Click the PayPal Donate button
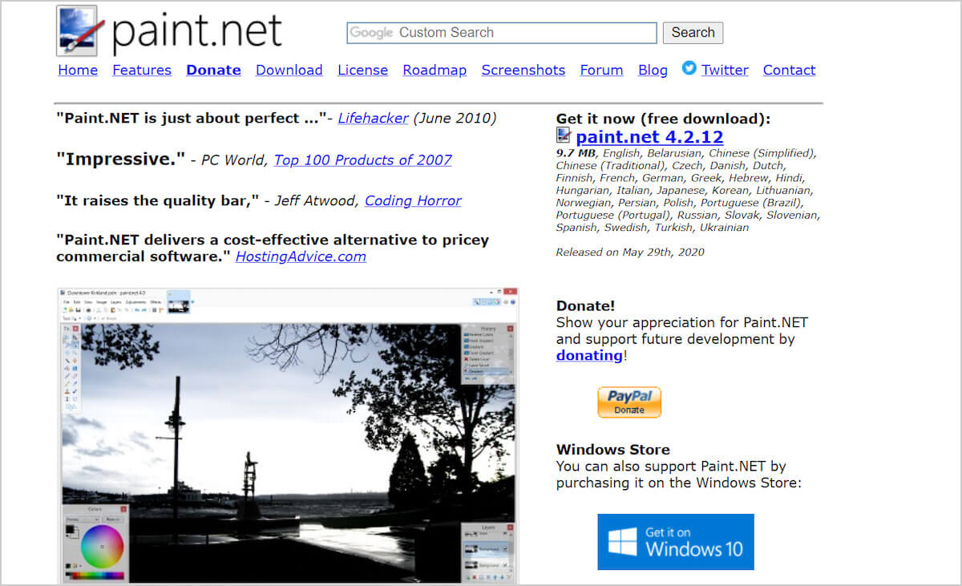 tap(629, 402)
